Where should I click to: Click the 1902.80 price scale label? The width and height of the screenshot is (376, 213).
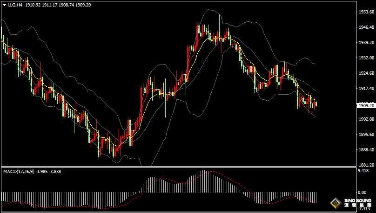pyautogui.click(x=366, y=119)
